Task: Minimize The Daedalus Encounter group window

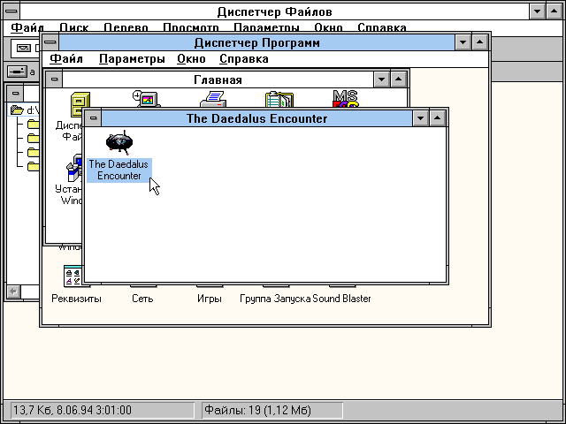Action: click(421, 117)
